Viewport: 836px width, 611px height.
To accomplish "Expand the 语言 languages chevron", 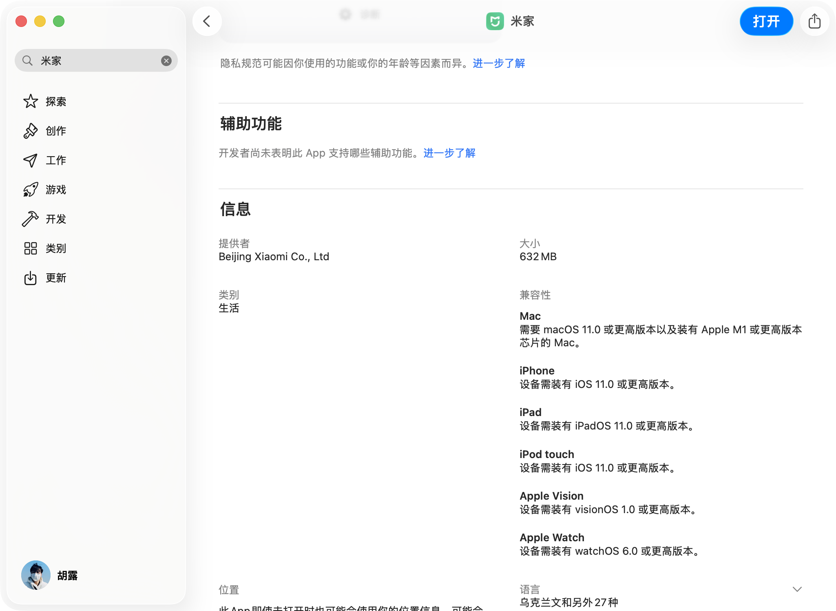I will point(797,589).
